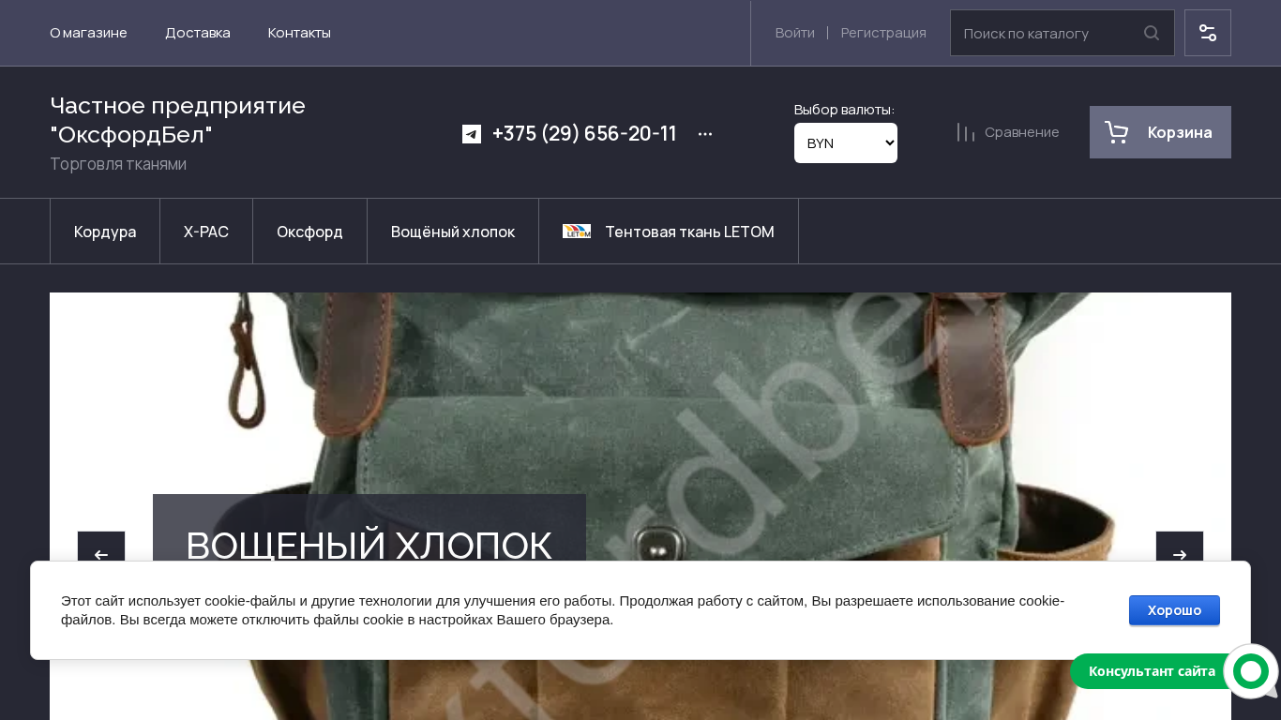The height and width of the screenshot is (720, 1281).
Task: Click the LETOM logo icon
Action: coord(577,231)
